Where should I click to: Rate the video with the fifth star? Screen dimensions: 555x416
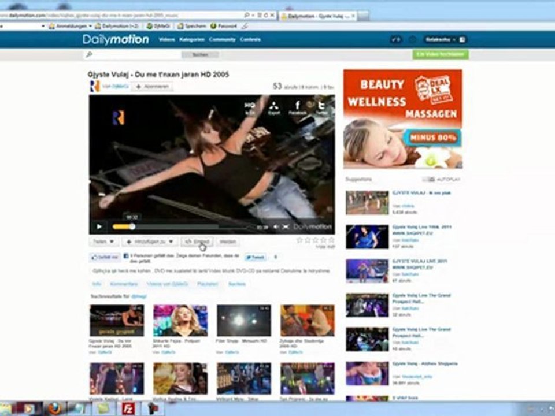tap(331, 240)
